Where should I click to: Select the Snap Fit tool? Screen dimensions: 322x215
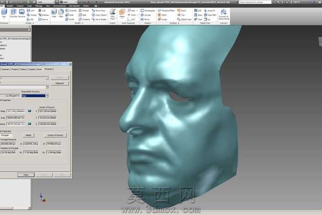pos(209,11)
